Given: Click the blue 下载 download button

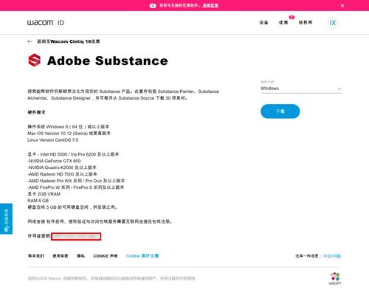Looking at the screenshot, I should (280, 111).
